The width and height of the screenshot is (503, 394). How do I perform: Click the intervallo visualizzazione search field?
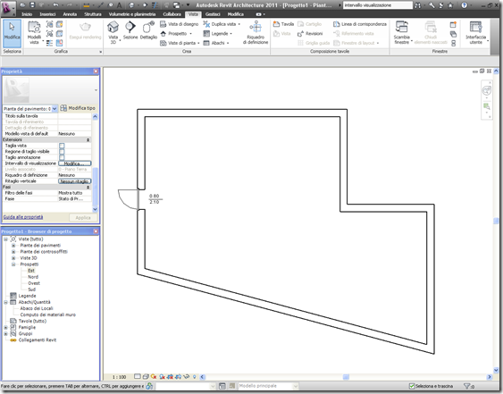point(378,5)
